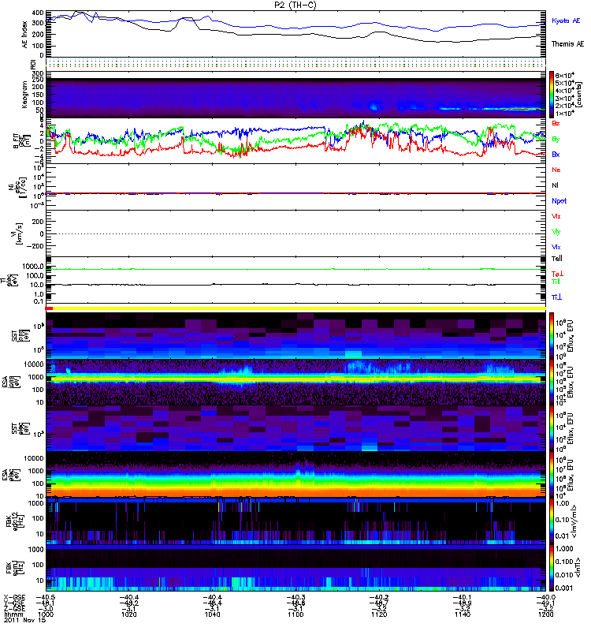The image size is (591, 631).
Task: Click the "1100" time tick label
Action: click(295, 614)
